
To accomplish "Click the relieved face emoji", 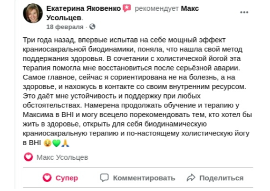I will [48, 143].
